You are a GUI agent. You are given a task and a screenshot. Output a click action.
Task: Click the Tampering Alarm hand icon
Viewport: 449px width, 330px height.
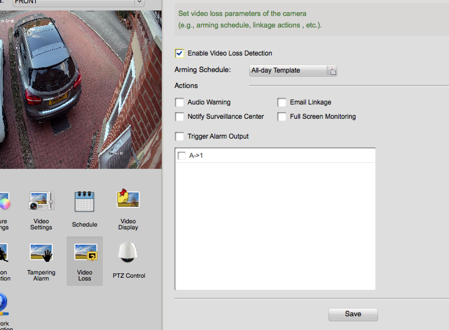point(41,252)
